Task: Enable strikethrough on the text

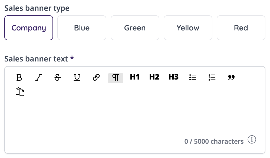Action: (58, 78)
